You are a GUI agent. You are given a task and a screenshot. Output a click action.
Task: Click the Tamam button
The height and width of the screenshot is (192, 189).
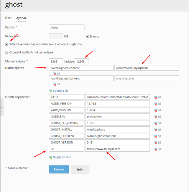[x=59, y=169]
